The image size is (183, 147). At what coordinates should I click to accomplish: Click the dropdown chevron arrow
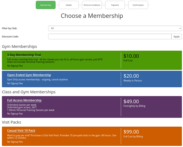tap(180, 28)
